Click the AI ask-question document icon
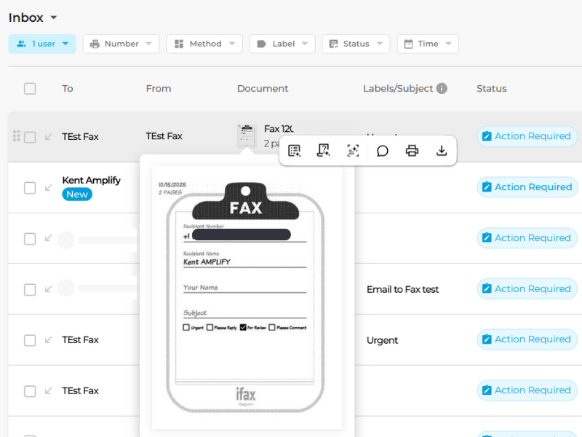 pyautogui.click(x=324, y=151)
